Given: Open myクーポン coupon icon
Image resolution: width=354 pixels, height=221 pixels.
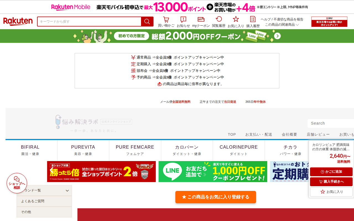Looking at the screenshot, I should coord(201,22).
